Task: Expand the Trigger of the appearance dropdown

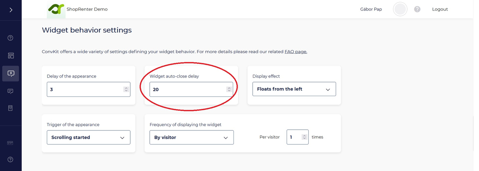Action: click(x=88, y=137)
